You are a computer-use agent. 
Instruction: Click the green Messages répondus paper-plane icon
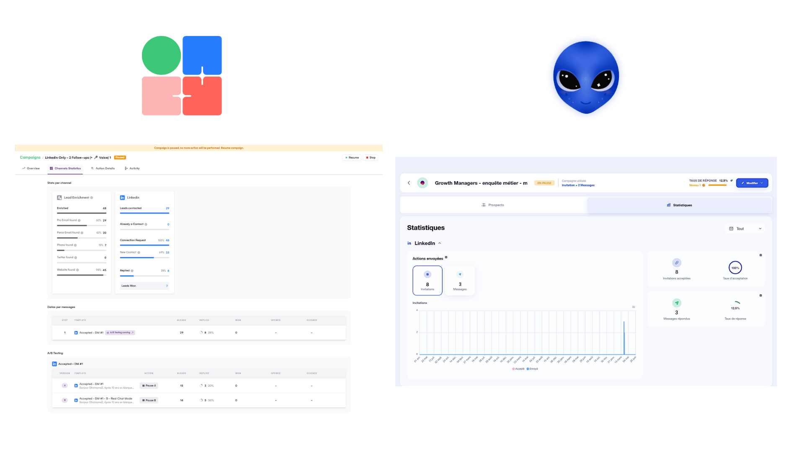677,303
